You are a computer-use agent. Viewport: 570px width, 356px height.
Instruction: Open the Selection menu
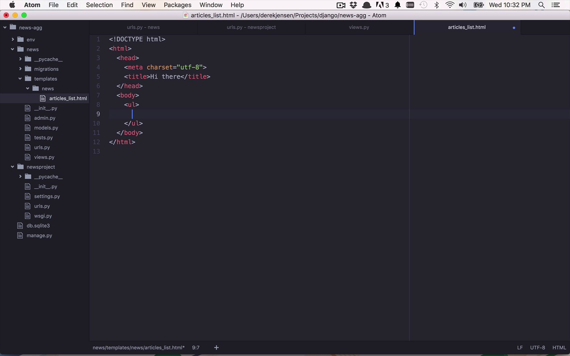click(99, 5)
